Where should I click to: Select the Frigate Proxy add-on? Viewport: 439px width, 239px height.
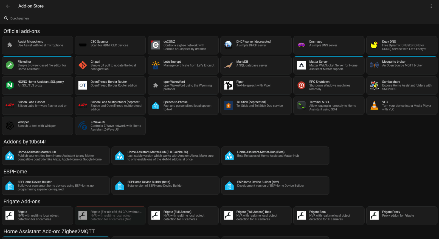coord(402,215)
